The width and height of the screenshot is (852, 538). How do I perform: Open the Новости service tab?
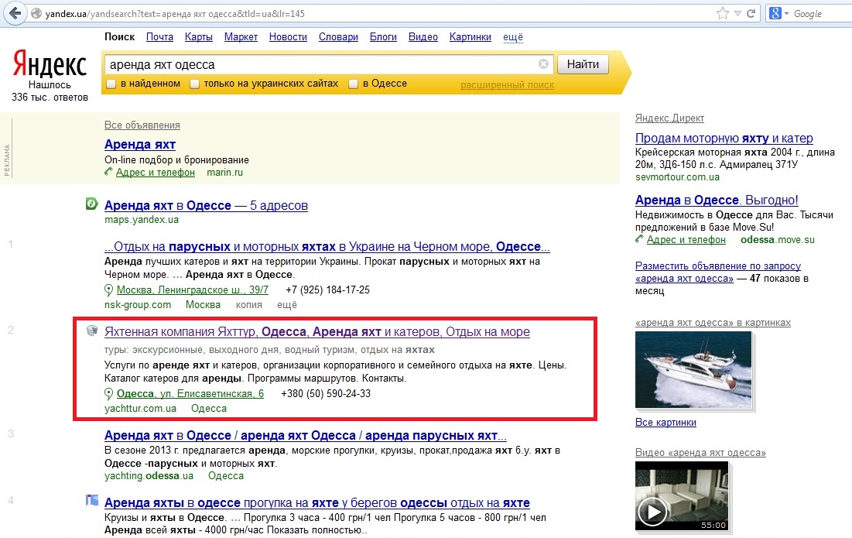tap(288, 37)
